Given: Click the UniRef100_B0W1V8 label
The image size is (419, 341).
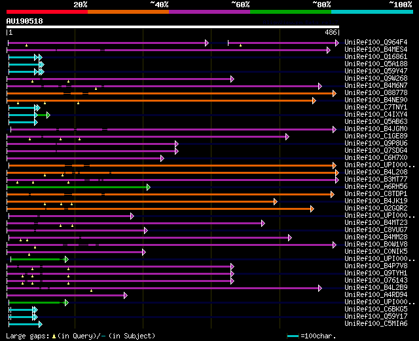Looking at the screenshot, I should pos(376,245).
